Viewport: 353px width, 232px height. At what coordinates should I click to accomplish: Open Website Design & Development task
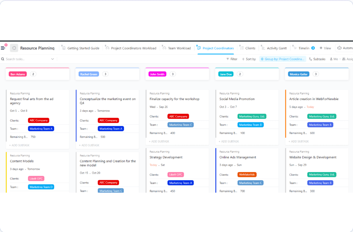click(313, 157)
